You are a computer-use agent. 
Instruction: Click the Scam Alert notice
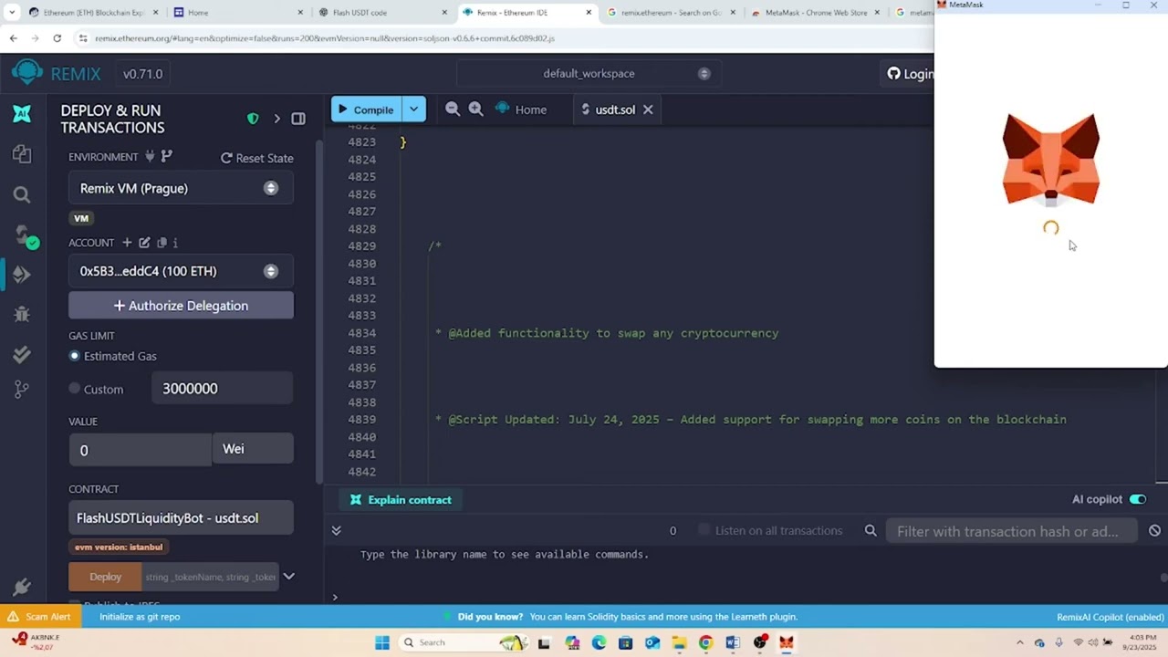(x=40, y=617)
